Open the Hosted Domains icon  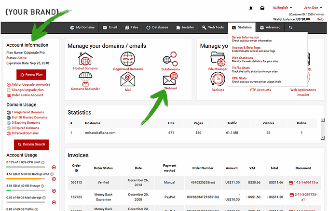click(85, 59)
